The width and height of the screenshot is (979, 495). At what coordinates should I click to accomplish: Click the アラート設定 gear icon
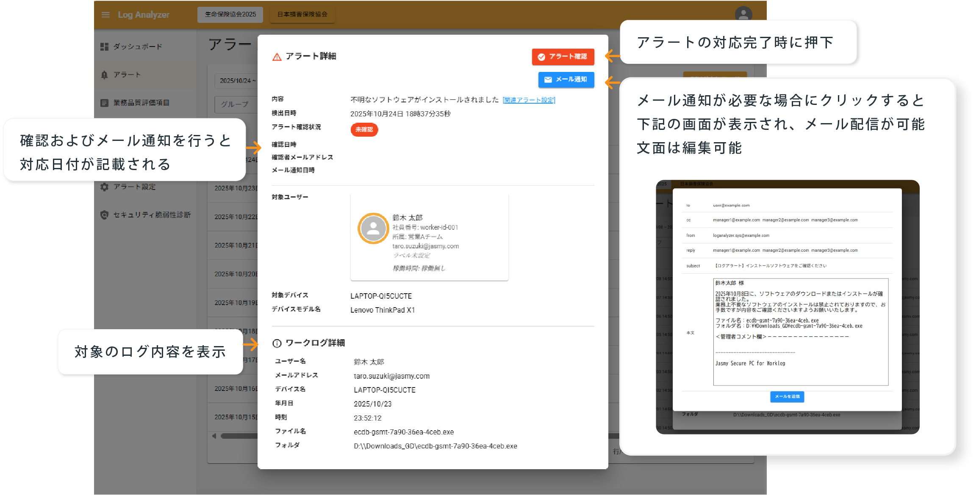coord(104,187)
